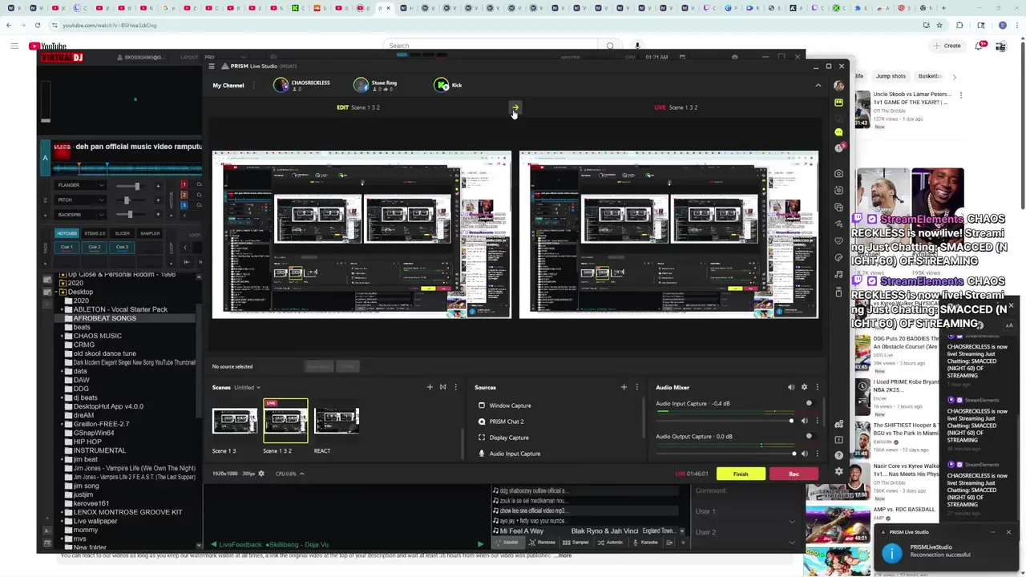Image resolution: width=1026 pixels, height=577 pixels.
Task: Select AFROBEAT SONGS folder in VirtualDJ
Action: (x=104, y=318)
